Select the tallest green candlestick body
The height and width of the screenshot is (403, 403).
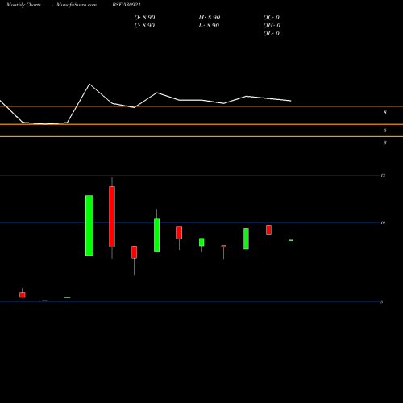(x=89, y=226)
